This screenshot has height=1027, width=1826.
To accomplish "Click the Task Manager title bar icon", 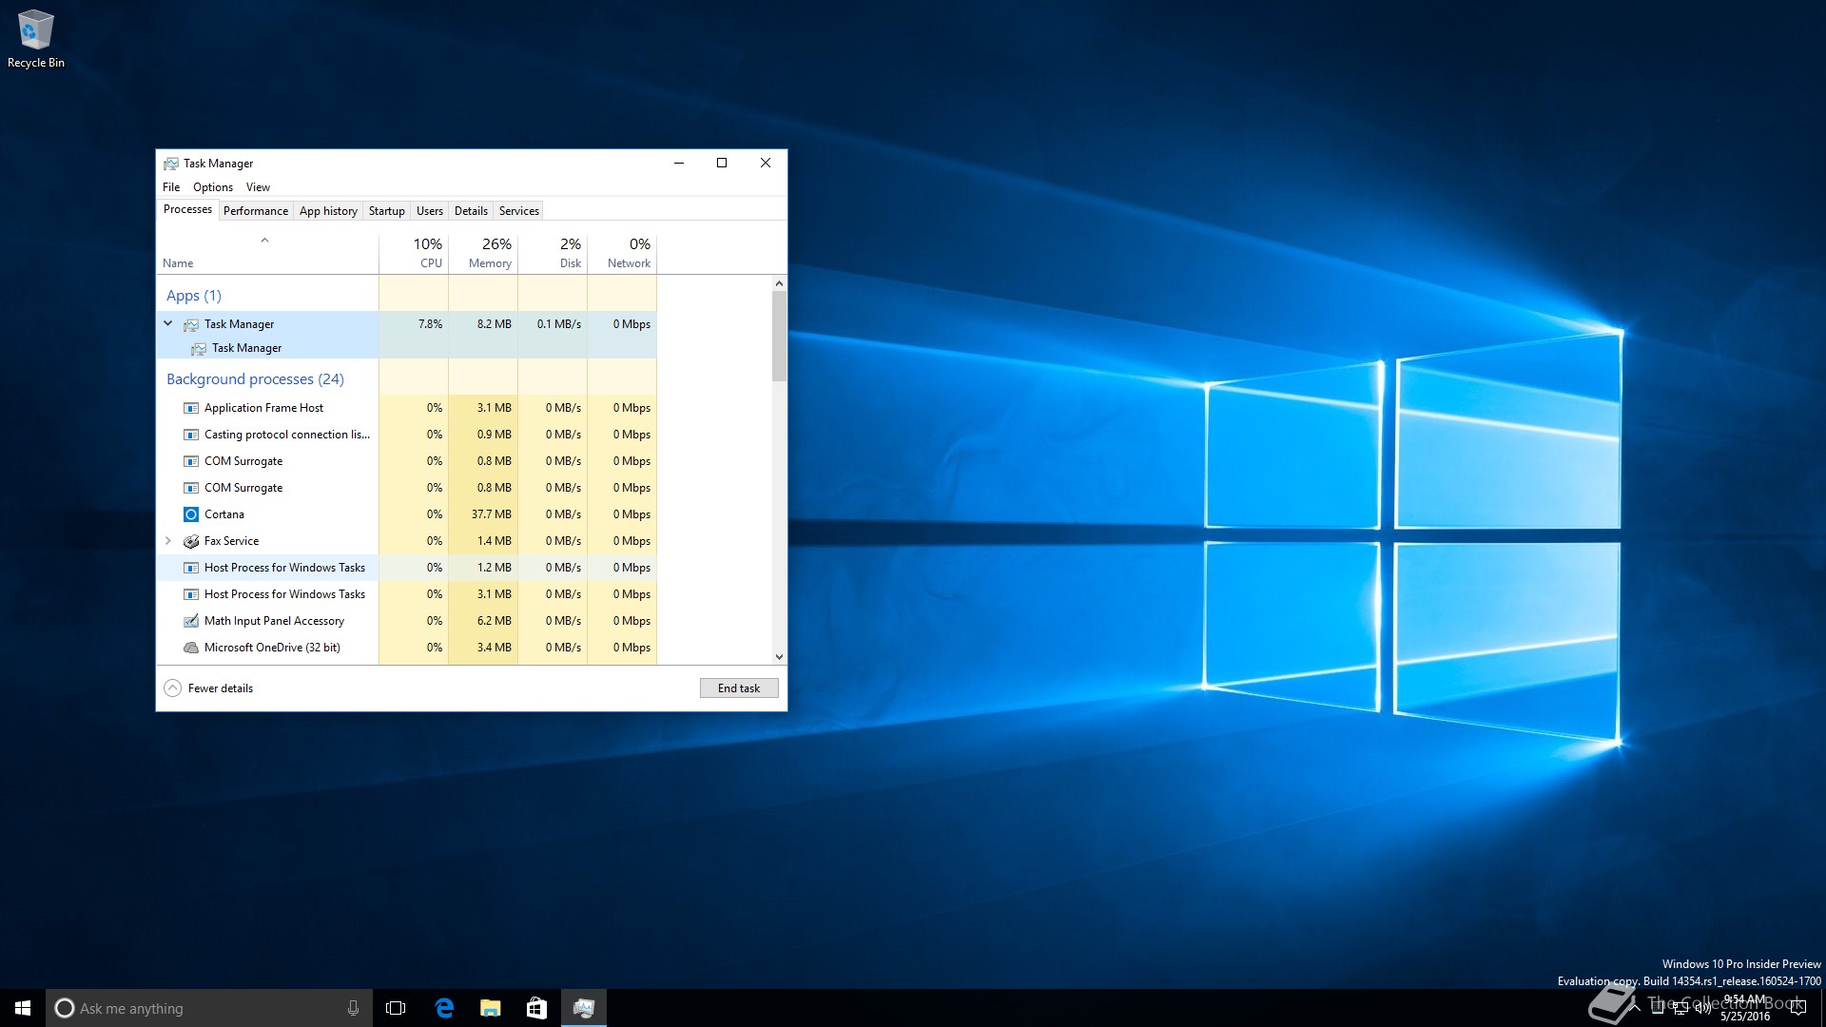I will tap(171, 164).
